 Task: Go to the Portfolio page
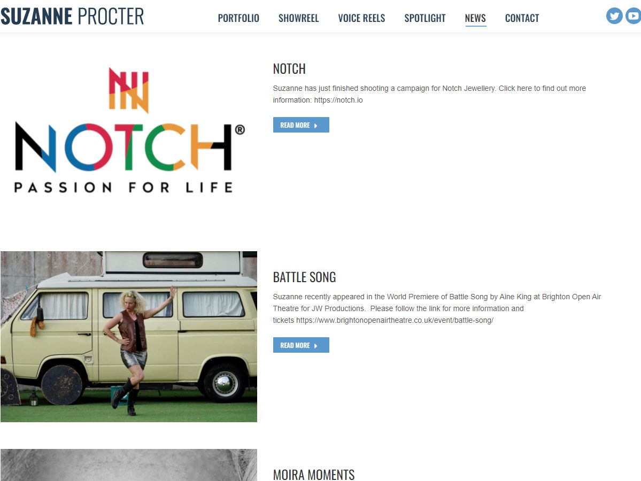[238, 18]
